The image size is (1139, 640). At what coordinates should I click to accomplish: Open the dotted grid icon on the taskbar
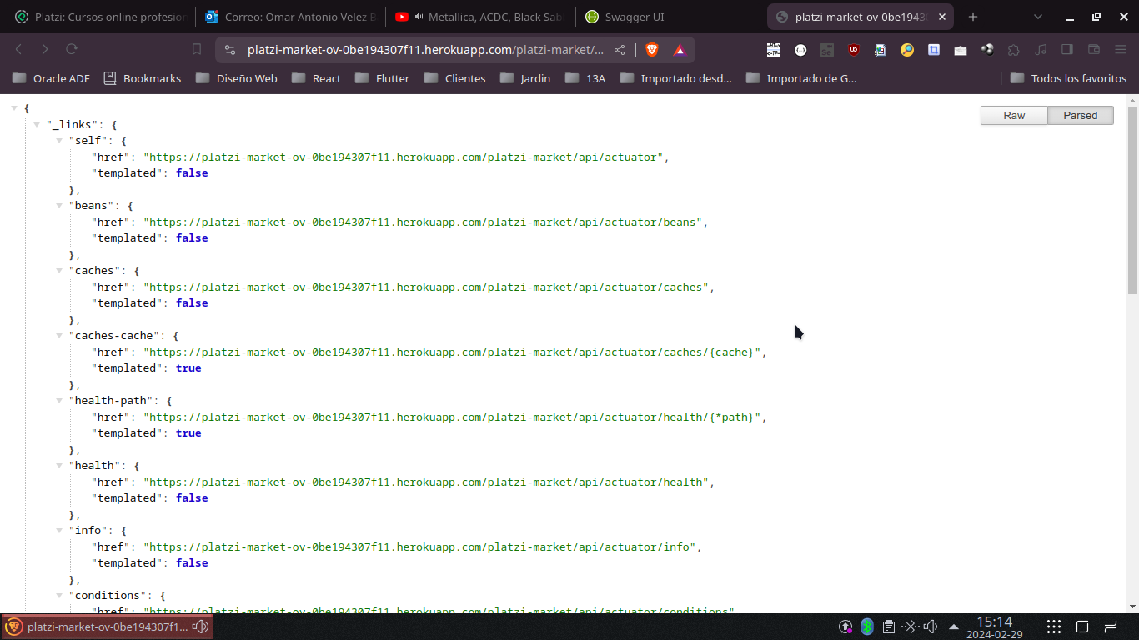coord(1054,627)
